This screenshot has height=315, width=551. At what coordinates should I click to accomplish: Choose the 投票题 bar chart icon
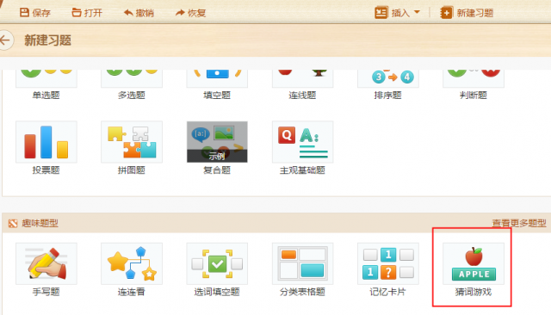pyautogui.click(x=46, y=142)
